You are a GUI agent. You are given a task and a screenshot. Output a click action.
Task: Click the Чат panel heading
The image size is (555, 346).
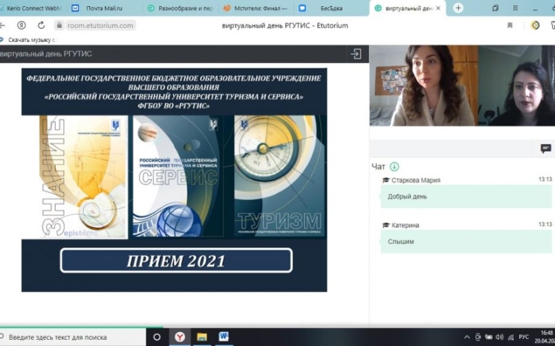378,166
